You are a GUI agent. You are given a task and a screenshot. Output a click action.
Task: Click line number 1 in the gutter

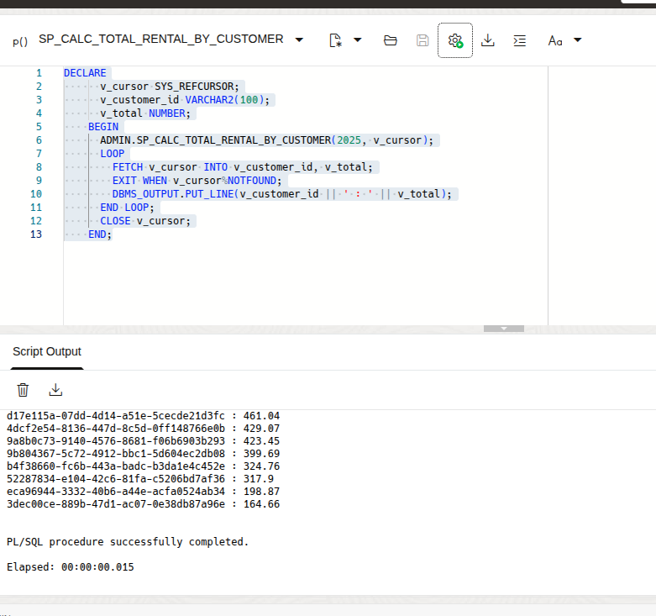click(39, 73)
